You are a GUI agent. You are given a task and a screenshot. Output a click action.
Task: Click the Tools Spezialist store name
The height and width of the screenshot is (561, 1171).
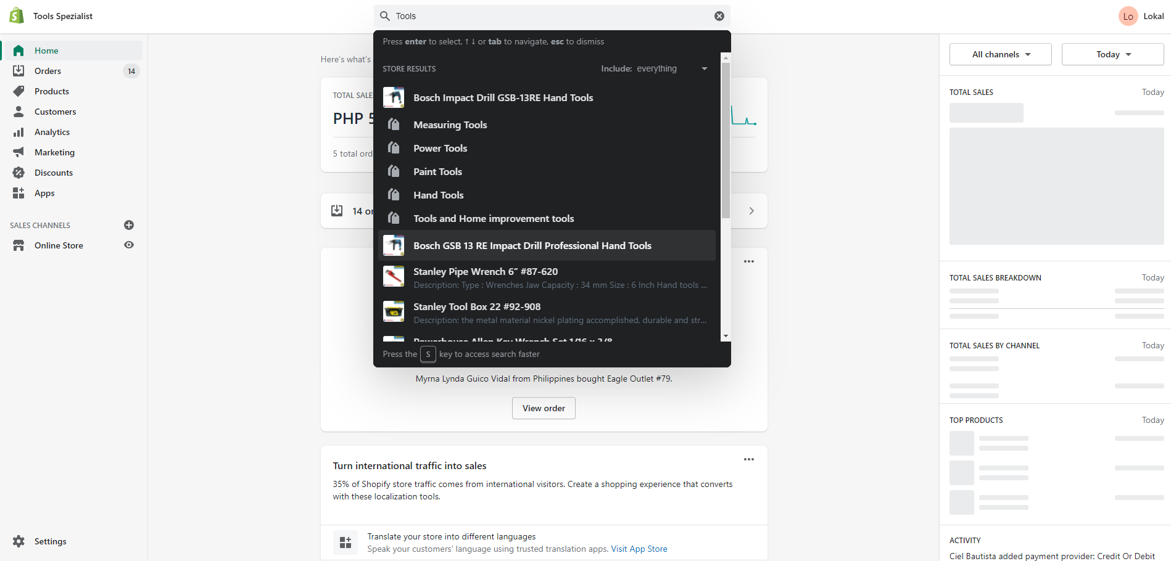[63, 16]
